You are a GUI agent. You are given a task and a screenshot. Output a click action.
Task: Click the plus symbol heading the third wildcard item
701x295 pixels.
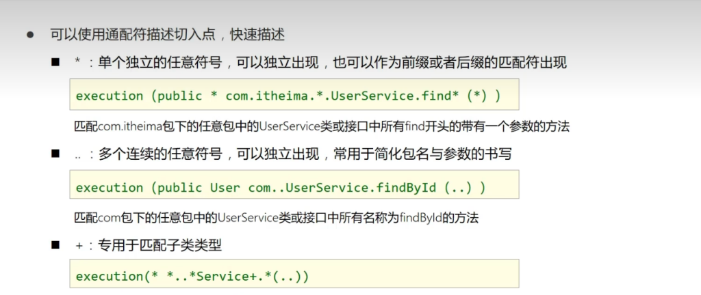78,245
